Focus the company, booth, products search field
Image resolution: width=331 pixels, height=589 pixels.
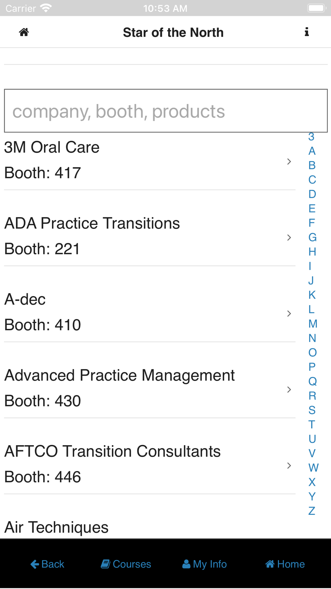pyautogui.click(x=166, y=111)
